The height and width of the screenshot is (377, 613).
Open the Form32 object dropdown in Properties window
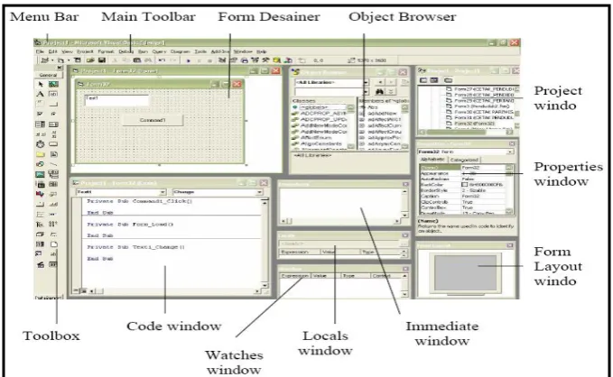click(510, 152)
